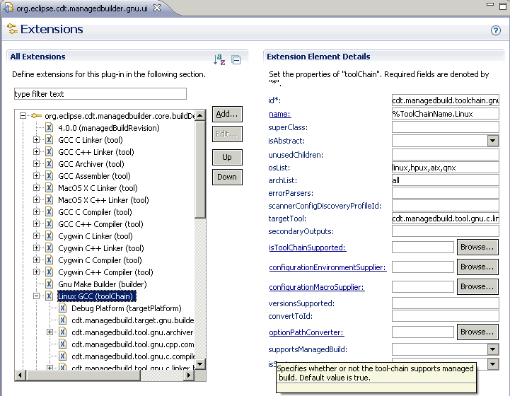Click the tree's vertical scrollbar down arrow
This screenshot has height=396, width=510.
coord(200,363)
